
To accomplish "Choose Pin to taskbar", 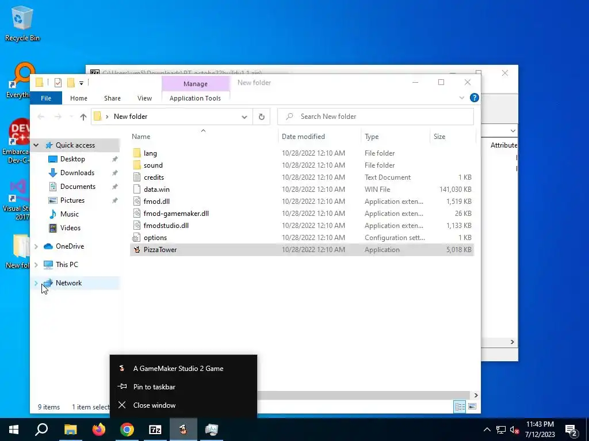I will click(x=183, y=387).
